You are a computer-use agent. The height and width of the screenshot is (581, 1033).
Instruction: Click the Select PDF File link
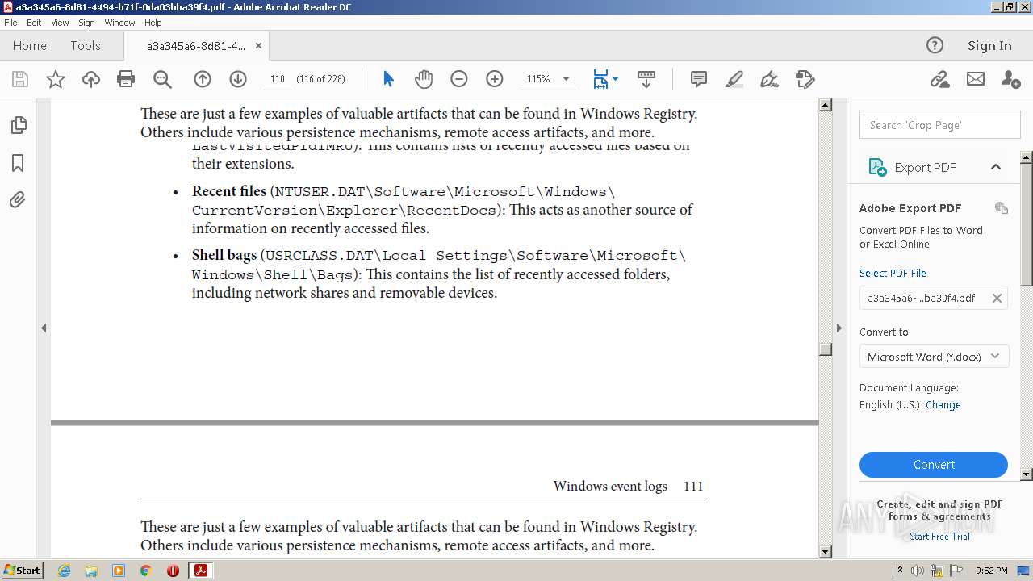click(x=893, y=274)
